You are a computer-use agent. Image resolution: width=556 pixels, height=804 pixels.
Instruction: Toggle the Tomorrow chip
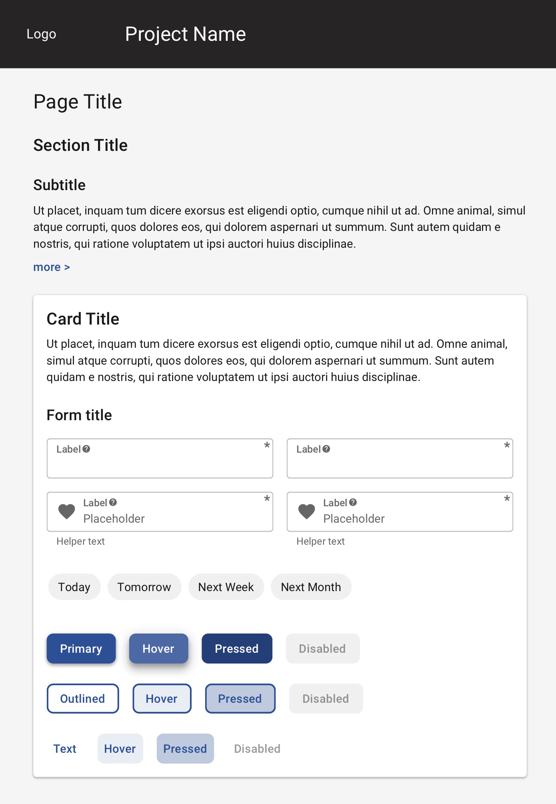click(144, 587)
